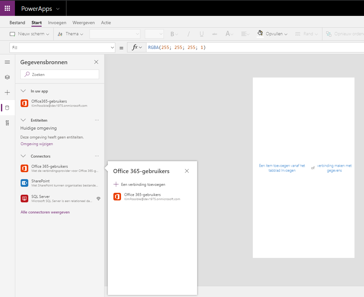
Task: Switch to the Invoegen tab
Action: (x=57, y=23)
